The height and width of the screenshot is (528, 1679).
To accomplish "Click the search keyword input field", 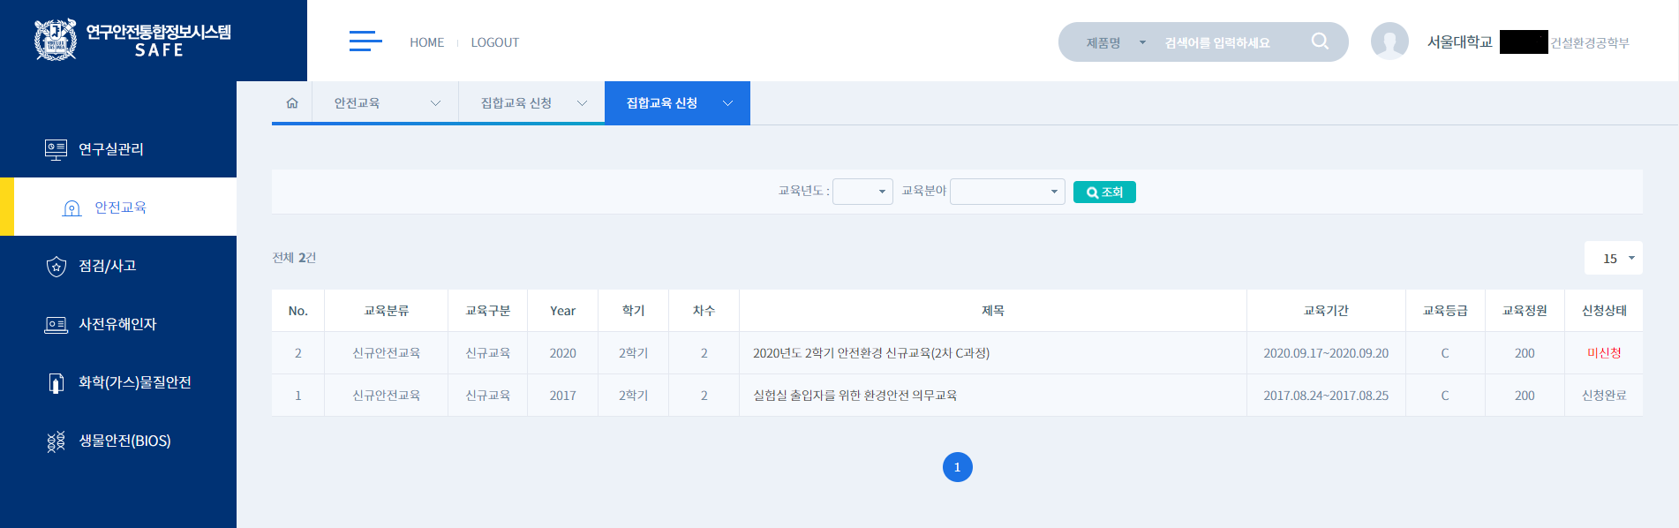I will [1231, 42].
